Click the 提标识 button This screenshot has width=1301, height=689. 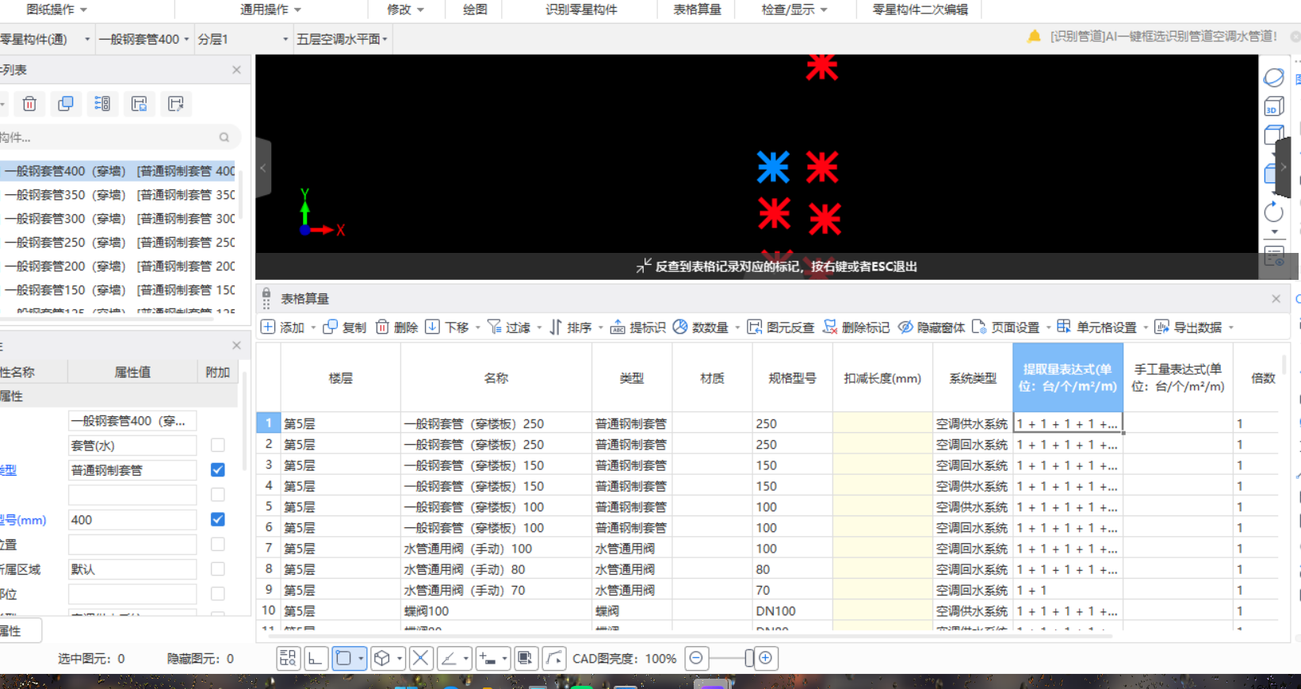(638, 327)
